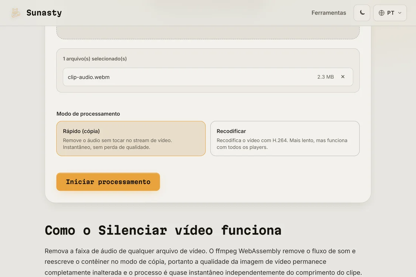Open the Sunasty home link text
Viewport: 416px width, 277px height.
pos(44,13)
